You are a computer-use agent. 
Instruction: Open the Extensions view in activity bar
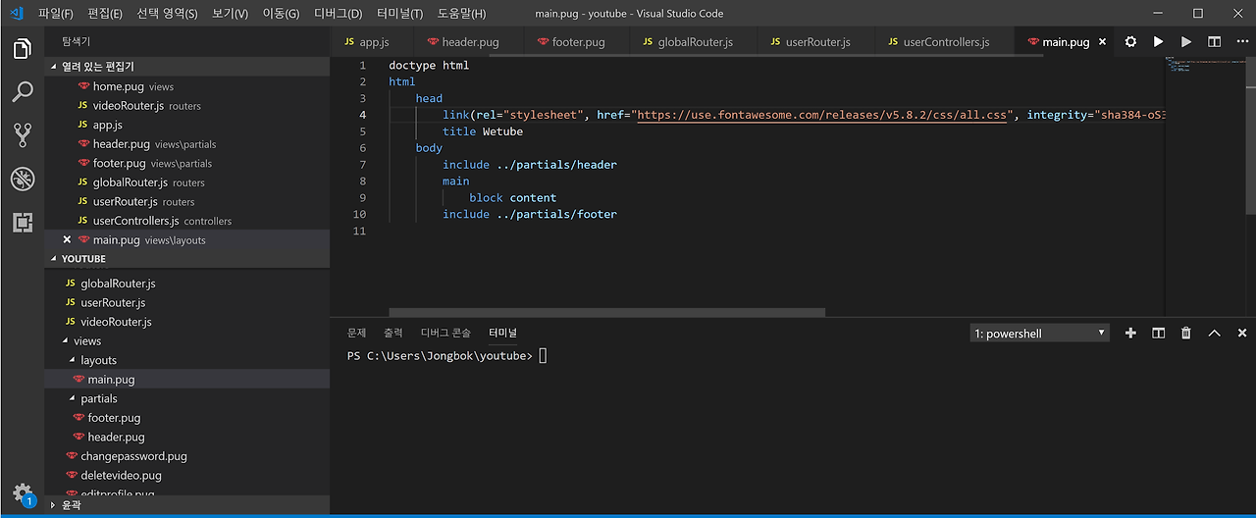[22, 222]
